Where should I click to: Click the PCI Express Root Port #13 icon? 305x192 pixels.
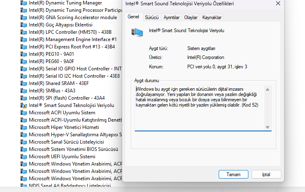(24, 47)
